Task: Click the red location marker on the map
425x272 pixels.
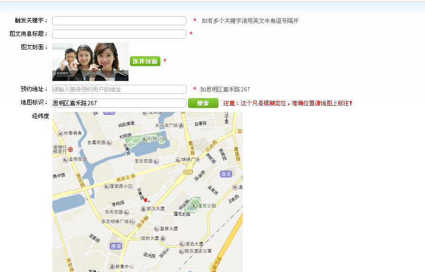Action: coord(146,200)
